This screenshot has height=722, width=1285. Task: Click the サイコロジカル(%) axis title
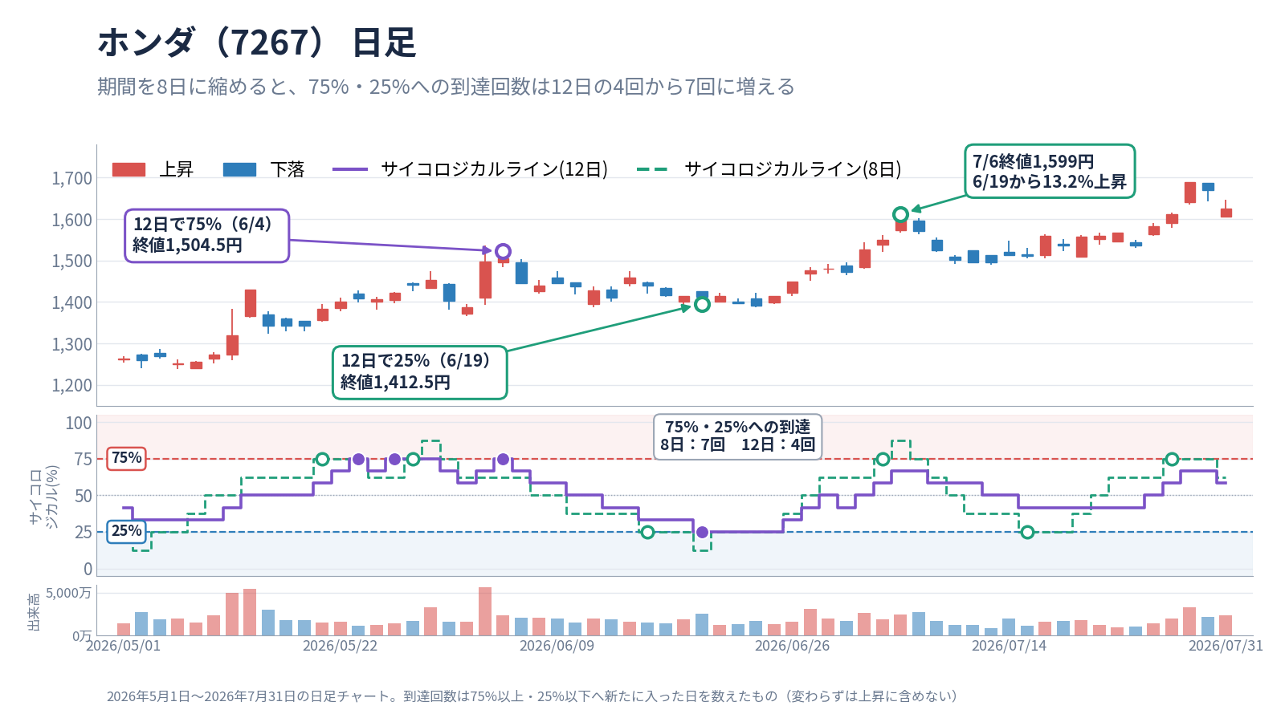43,496
